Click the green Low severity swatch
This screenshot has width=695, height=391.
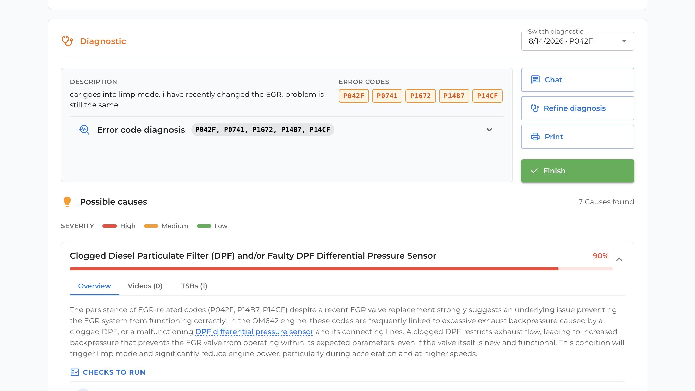click(x=204, y=226)
